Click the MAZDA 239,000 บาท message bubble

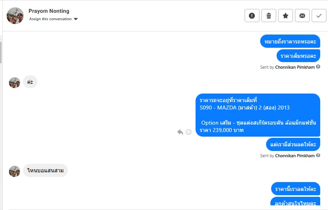click(x=257, y=115)
